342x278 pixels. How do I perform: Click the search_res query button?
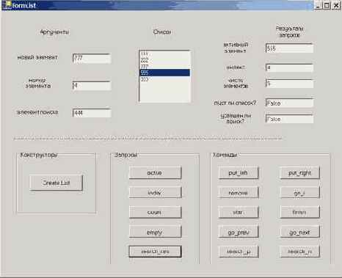156,252
